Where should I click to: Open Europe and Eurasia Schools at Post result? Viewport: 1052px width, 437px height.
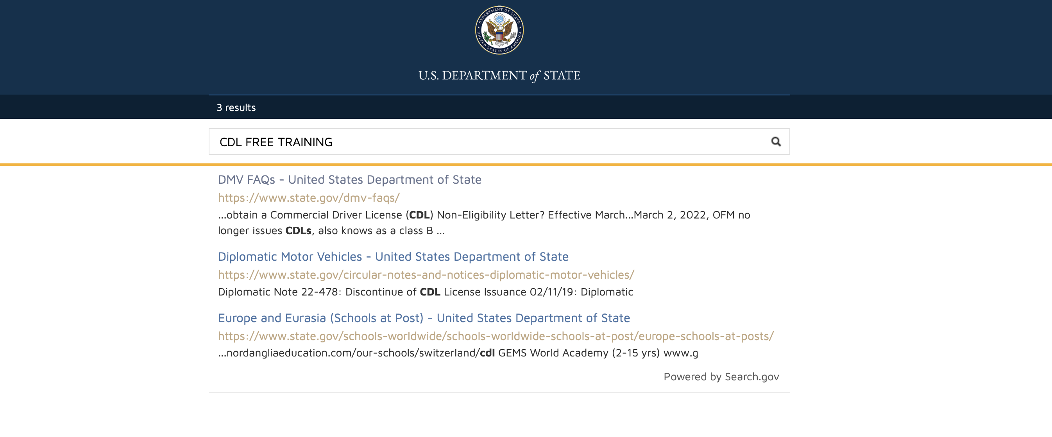click(x=424, y=318)
